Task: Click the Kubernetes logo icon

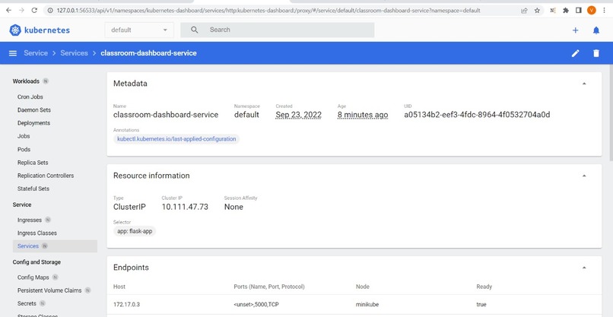Action: point(15,30)
